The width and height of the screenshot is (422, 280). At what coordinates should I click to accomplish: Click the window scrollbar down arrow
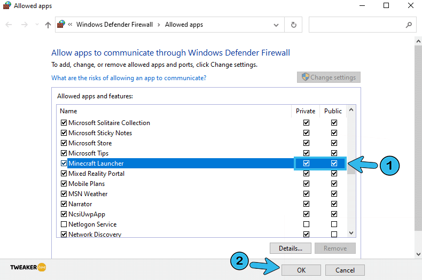[418, 254]
